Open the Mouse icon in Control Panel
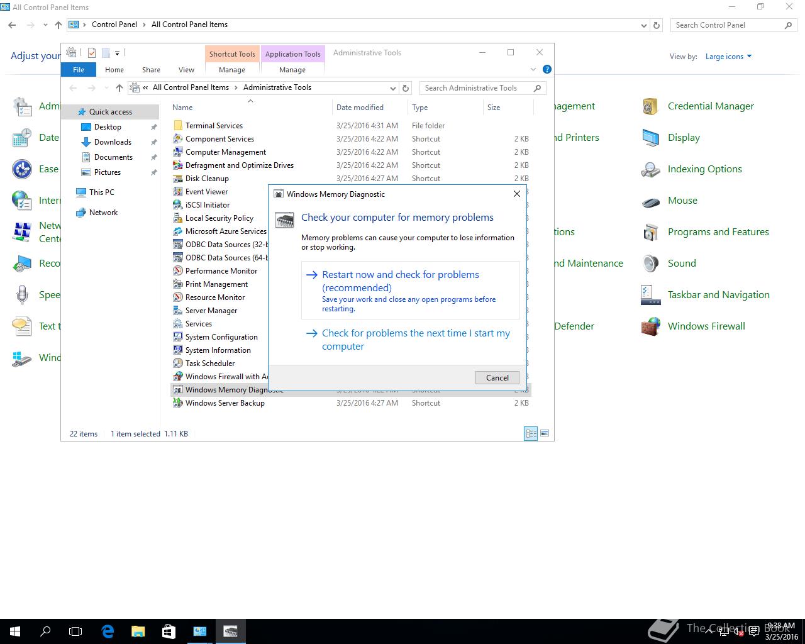 coord(650,201)
